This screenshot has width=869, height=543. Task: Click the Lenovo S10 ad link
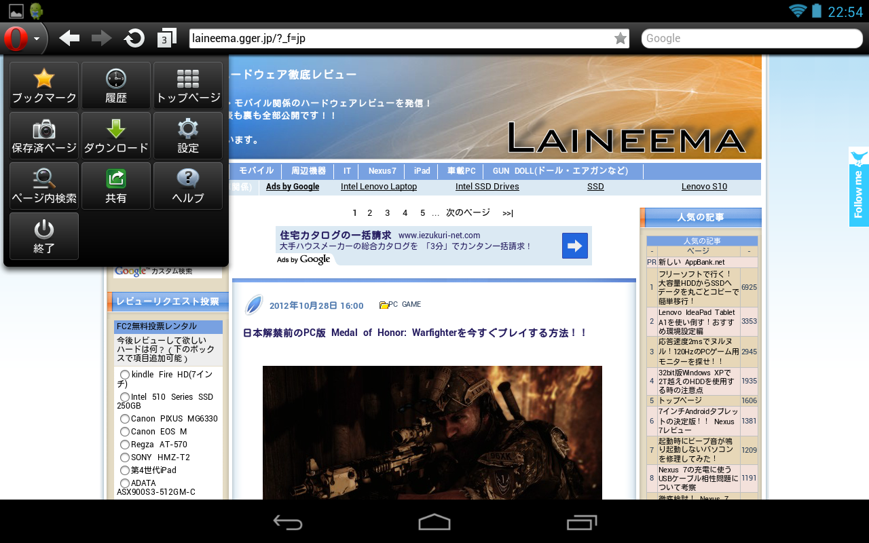(x=704, y=187)
